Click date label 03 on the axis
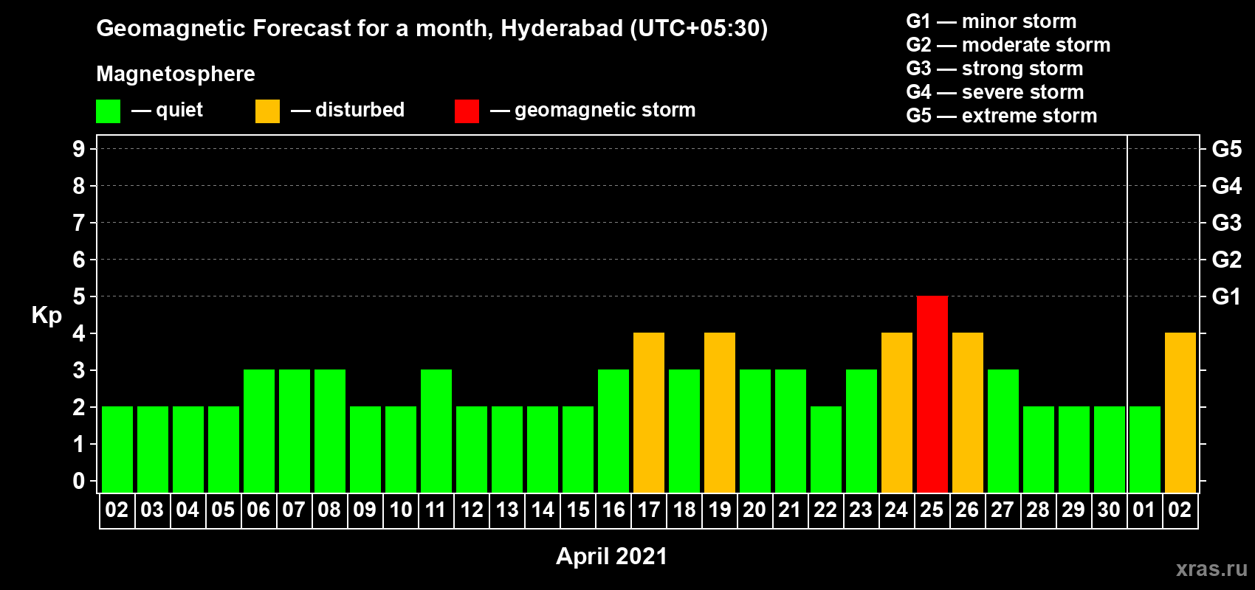The height and width of the screenshot is (590, 1255). tap(152, 510)
